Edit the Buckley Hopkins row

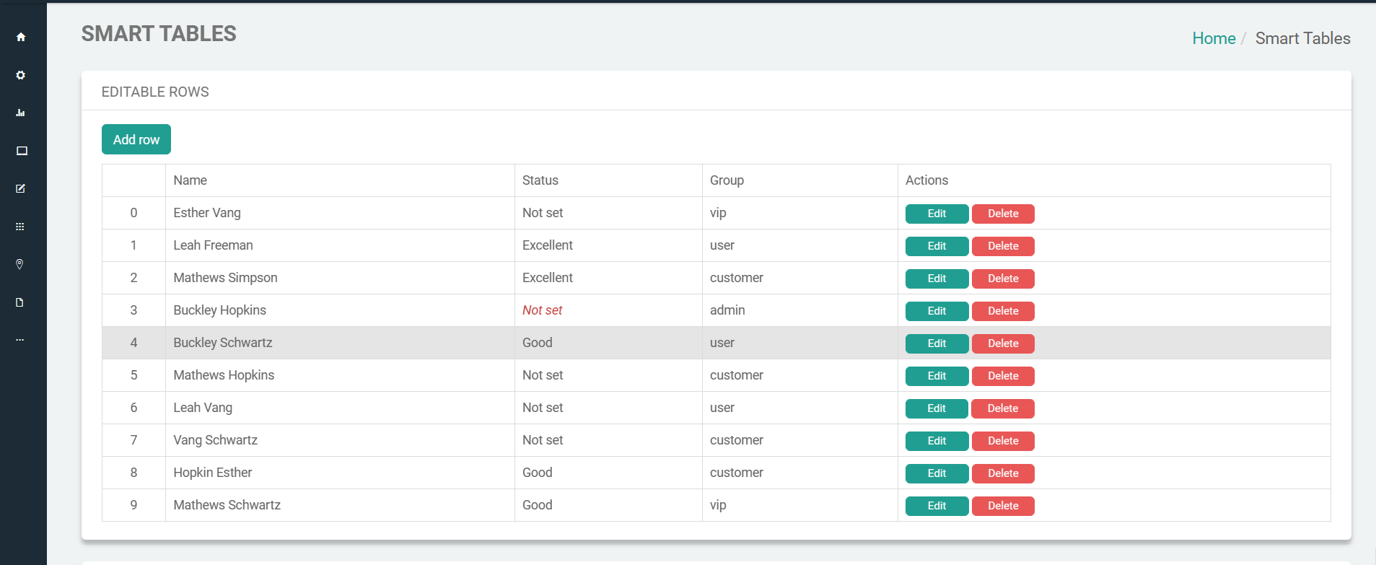(937, 311)
